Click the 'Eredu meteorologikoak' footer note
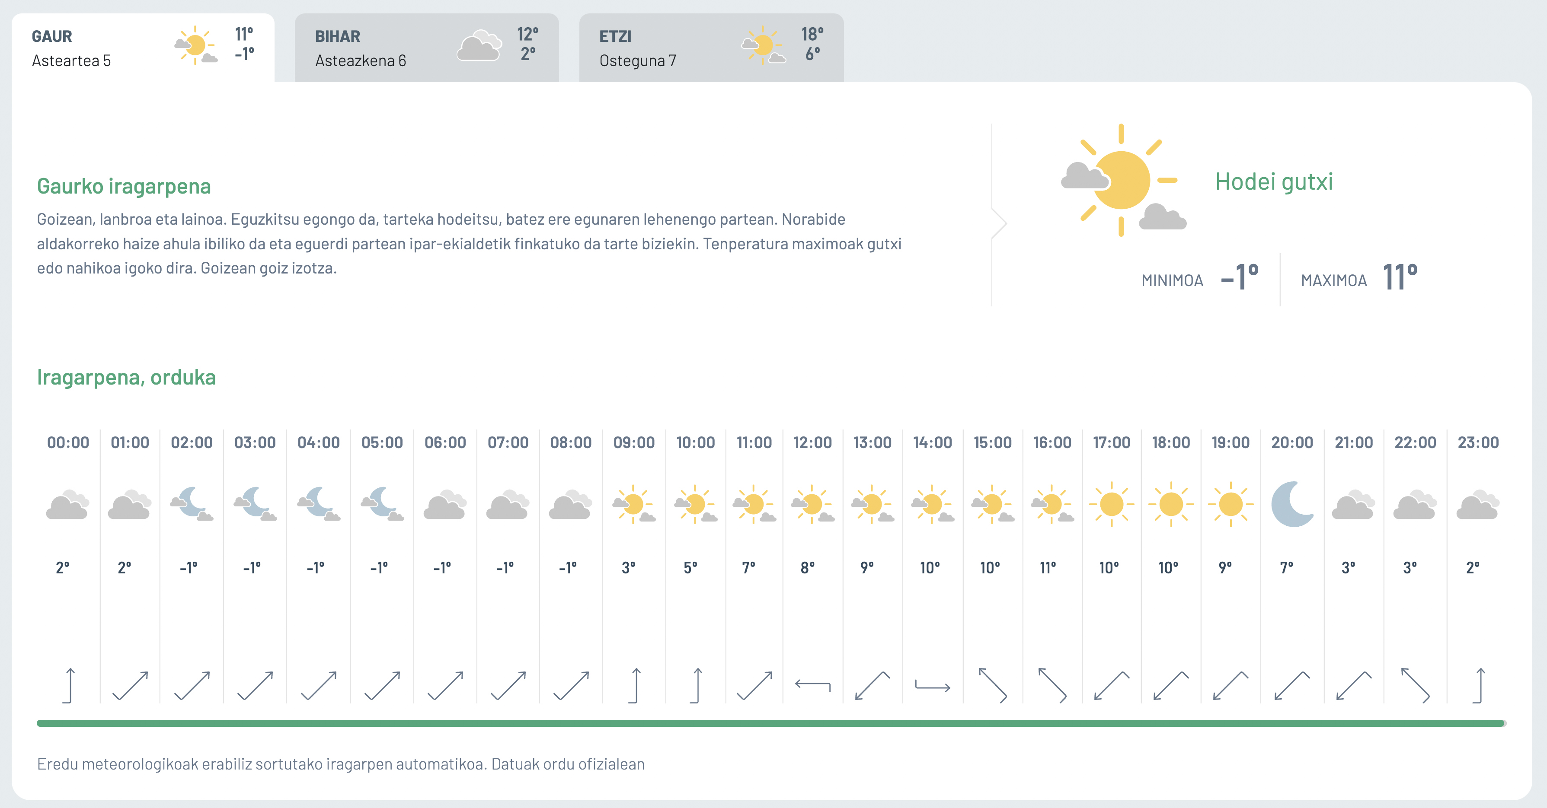 pyautogui.click(x=341, y=764)
